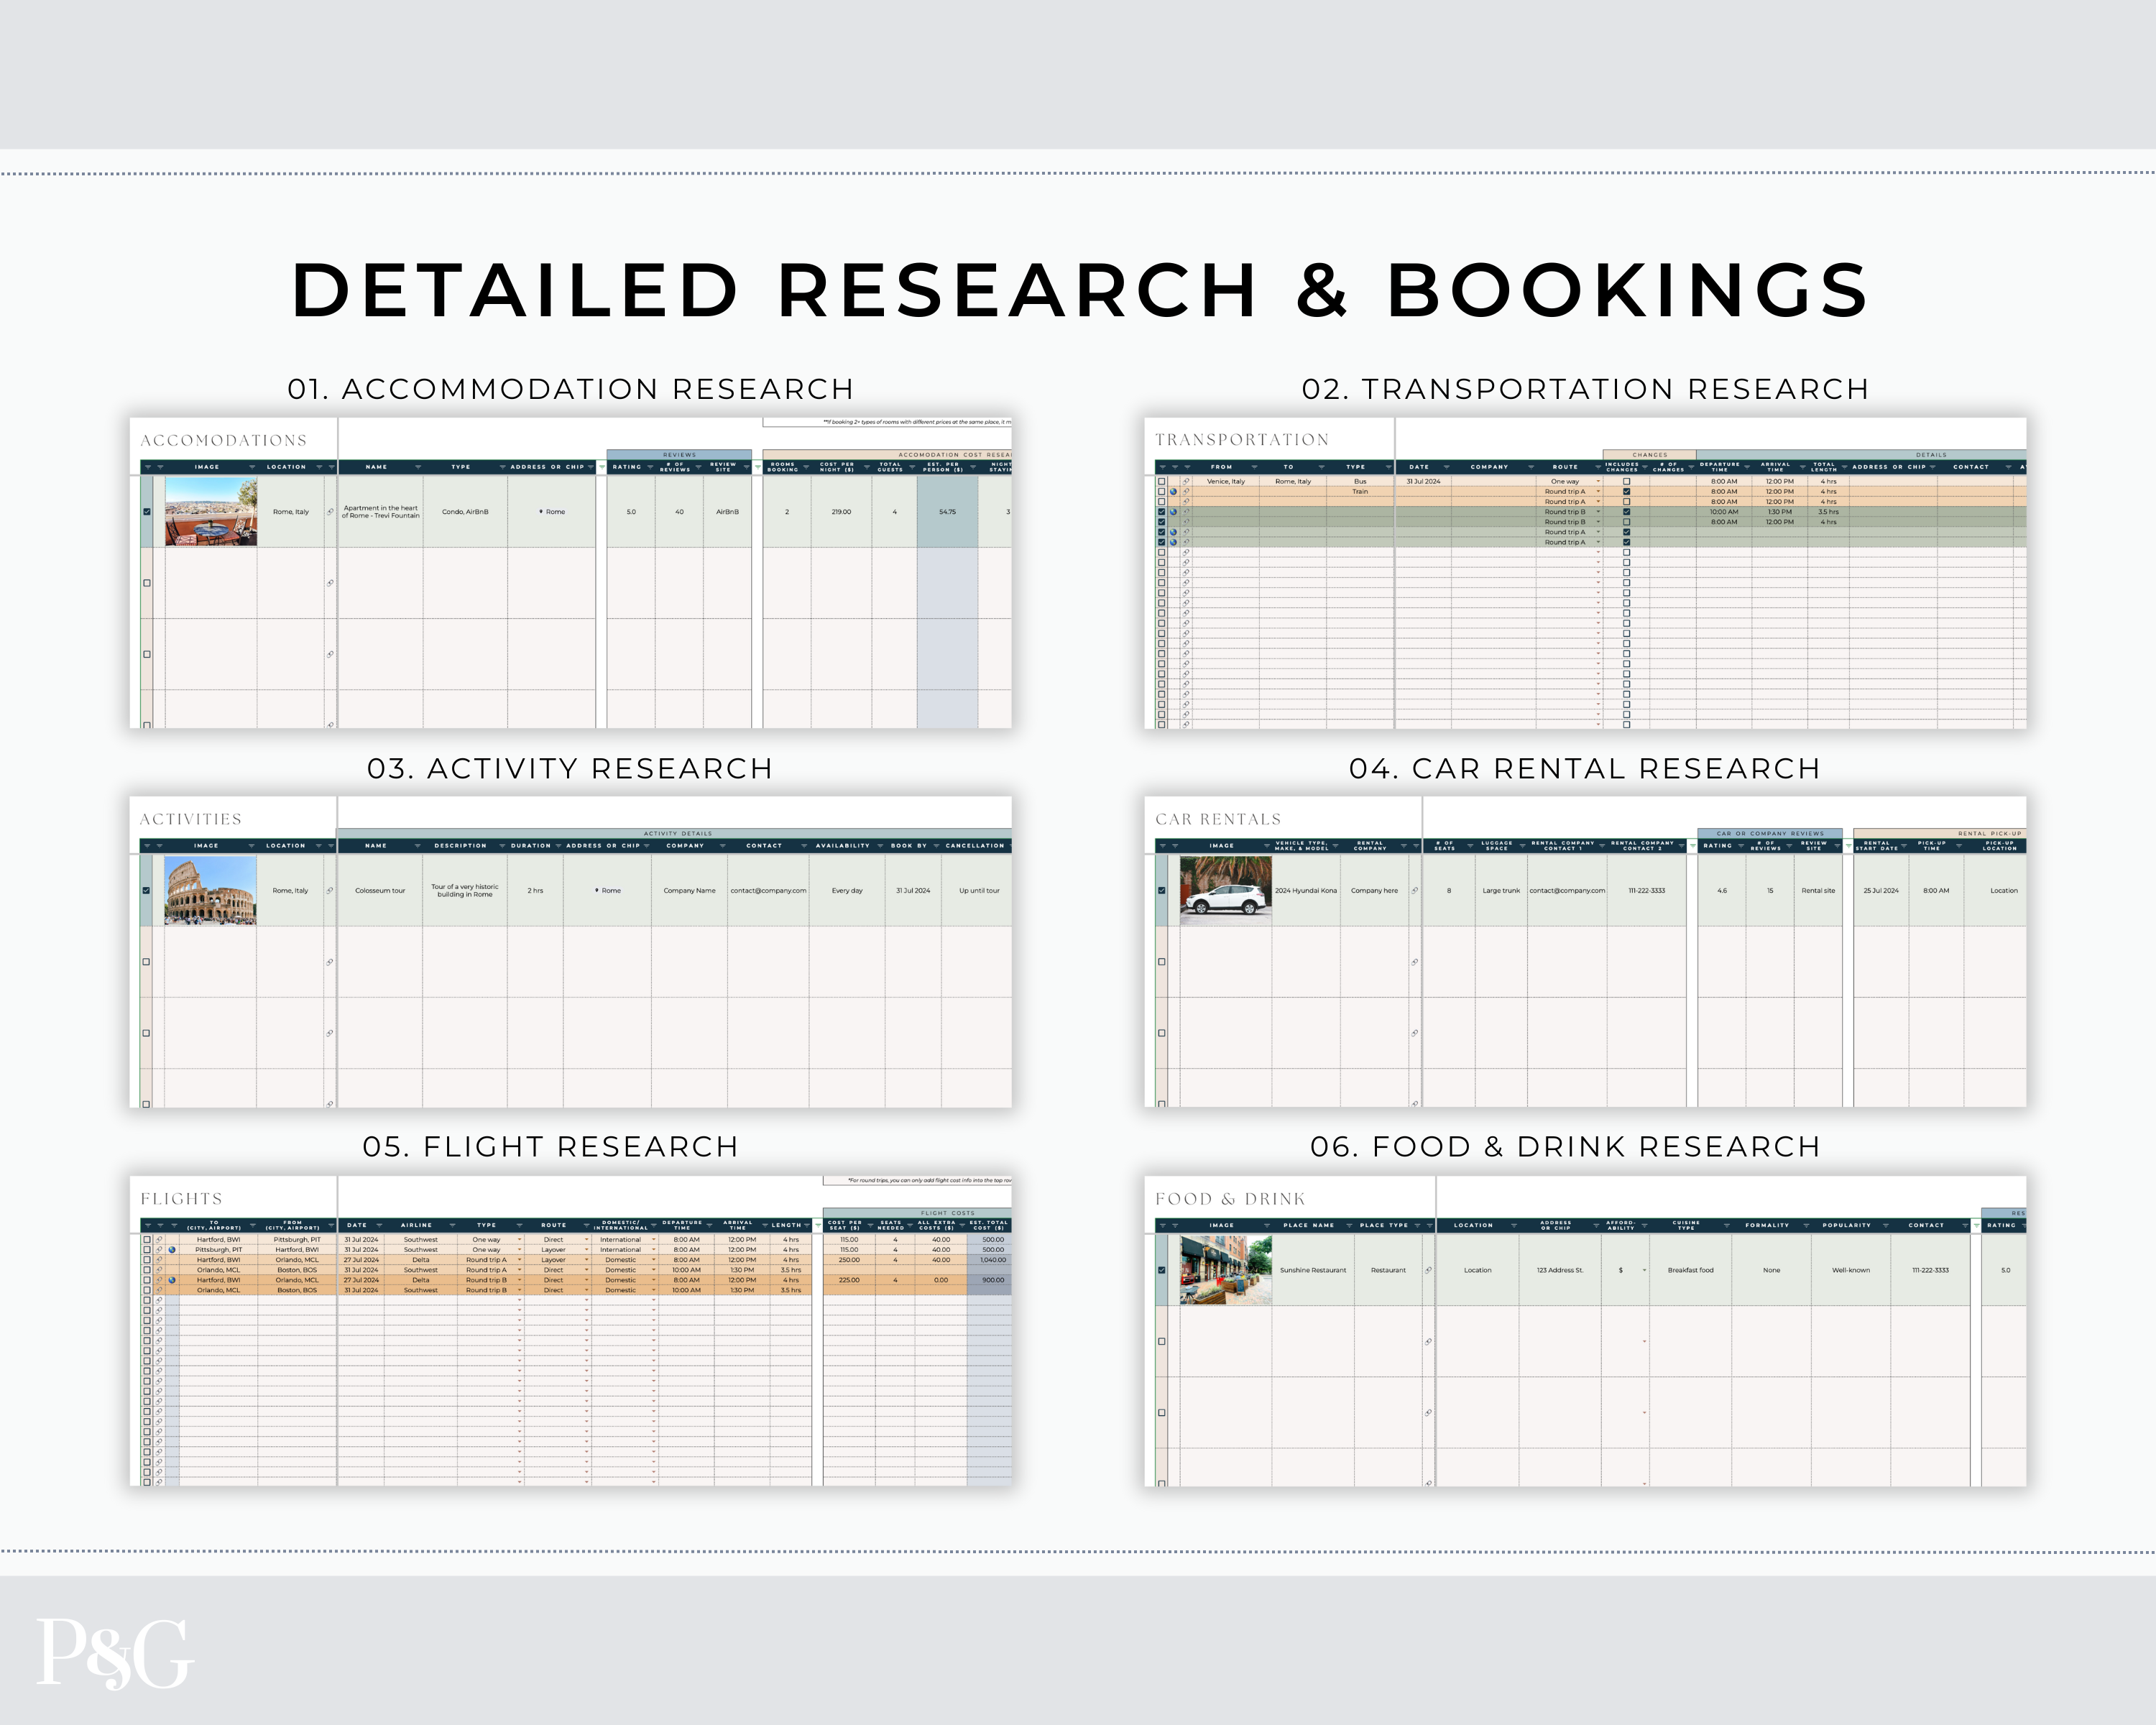
Task: Click the Rome address chip in Accommodations
Action: pyautogui.click(x=552, y=512)
